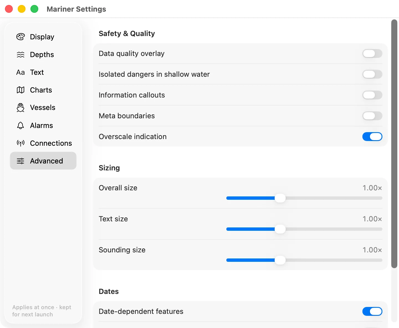The image size is (399, 328).
Task: Click the Data quality overlay label
Action: pyautogui.click(x=132, y=53)
